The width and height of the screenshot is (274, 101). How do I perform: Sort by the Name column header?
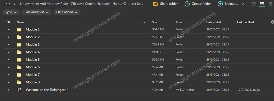pos(20,22)
